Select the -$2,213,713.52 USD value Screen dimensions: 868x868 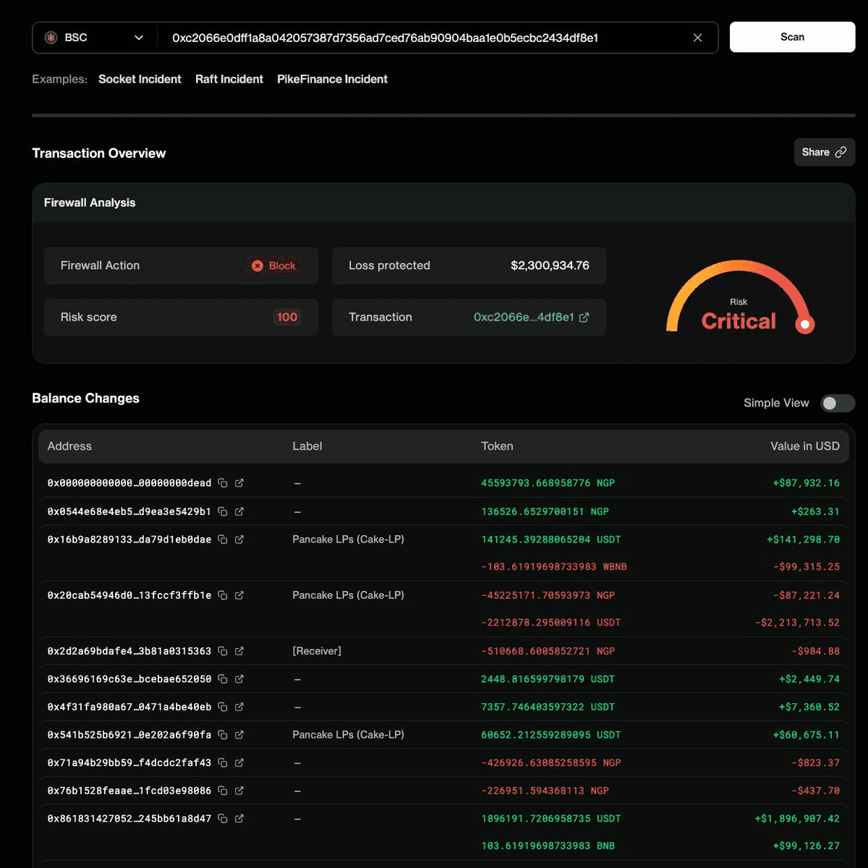coord(797,623)
